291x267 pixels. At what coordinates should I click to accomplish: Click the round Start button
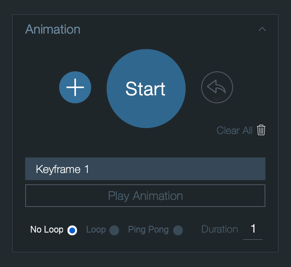(x=146, y=89)
